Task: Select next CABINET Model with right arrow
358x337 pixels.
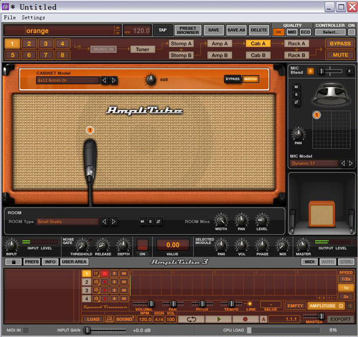Action: (x=114, y=81)
